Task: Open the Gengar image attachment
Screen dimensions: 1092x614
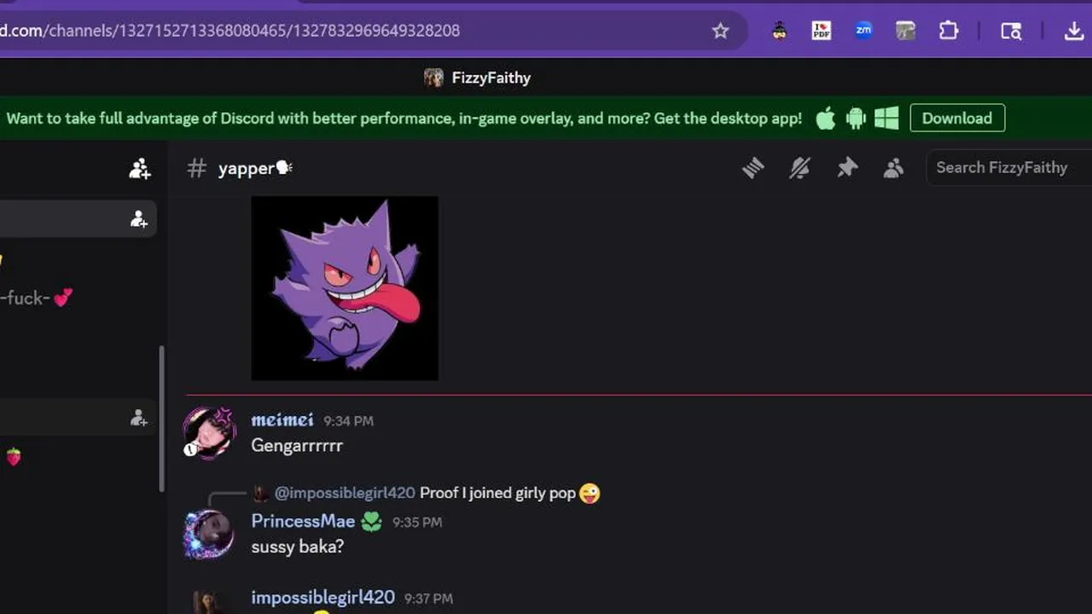Action: 345,288
